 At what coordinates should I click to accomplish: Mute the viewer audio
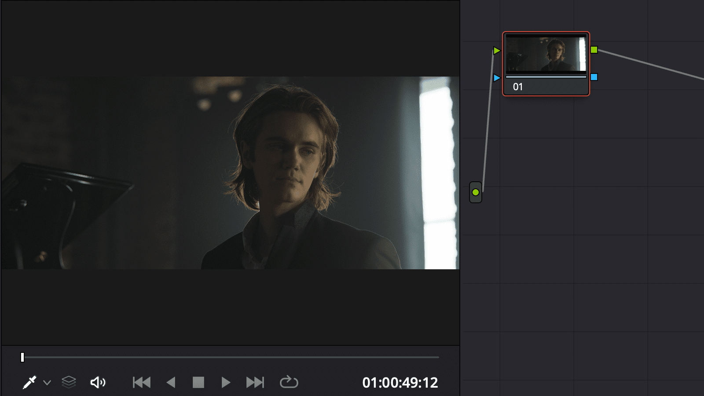pos(98,382)
